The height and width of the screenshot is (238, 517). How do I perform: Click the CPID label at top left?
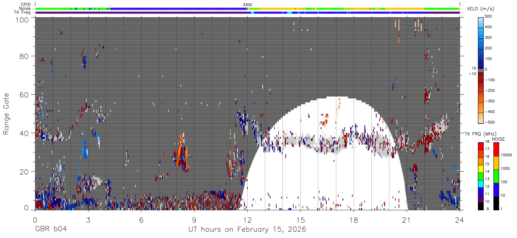25,5
